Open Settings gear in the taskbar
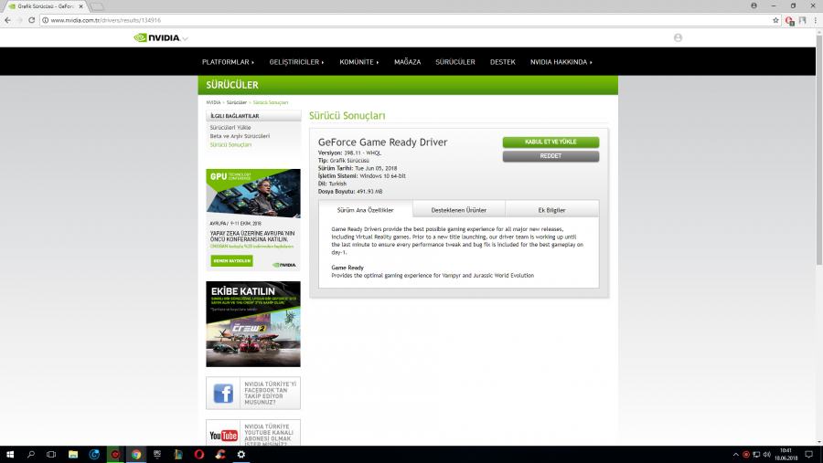Image resolution: width=823 pixels, height=463 pixels. pos(240,454)
